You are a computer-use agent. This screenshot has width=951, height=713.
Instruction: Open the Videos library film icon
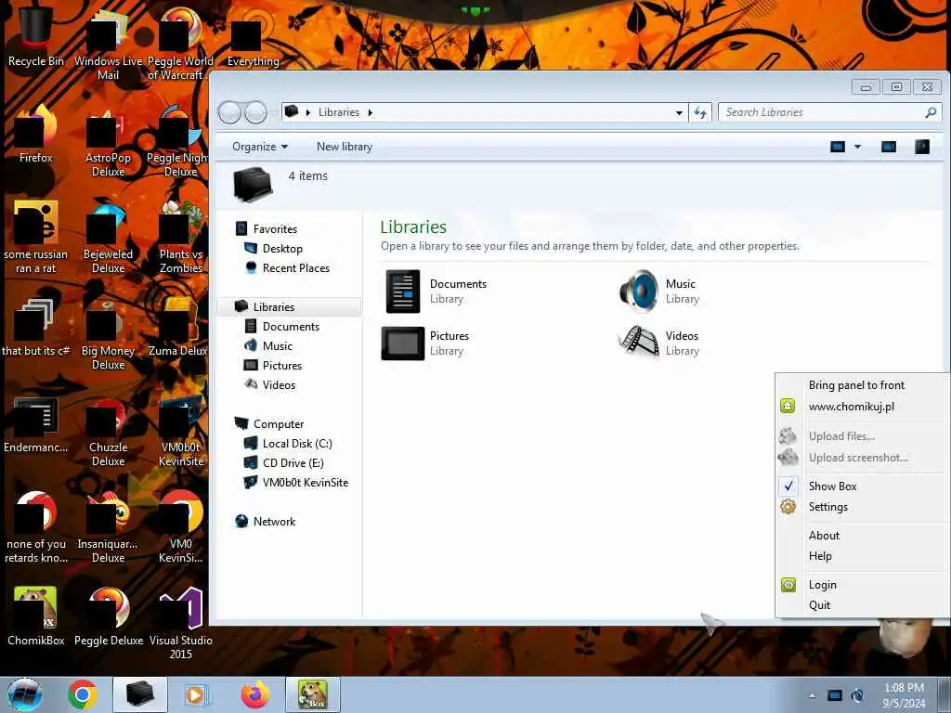639,344
